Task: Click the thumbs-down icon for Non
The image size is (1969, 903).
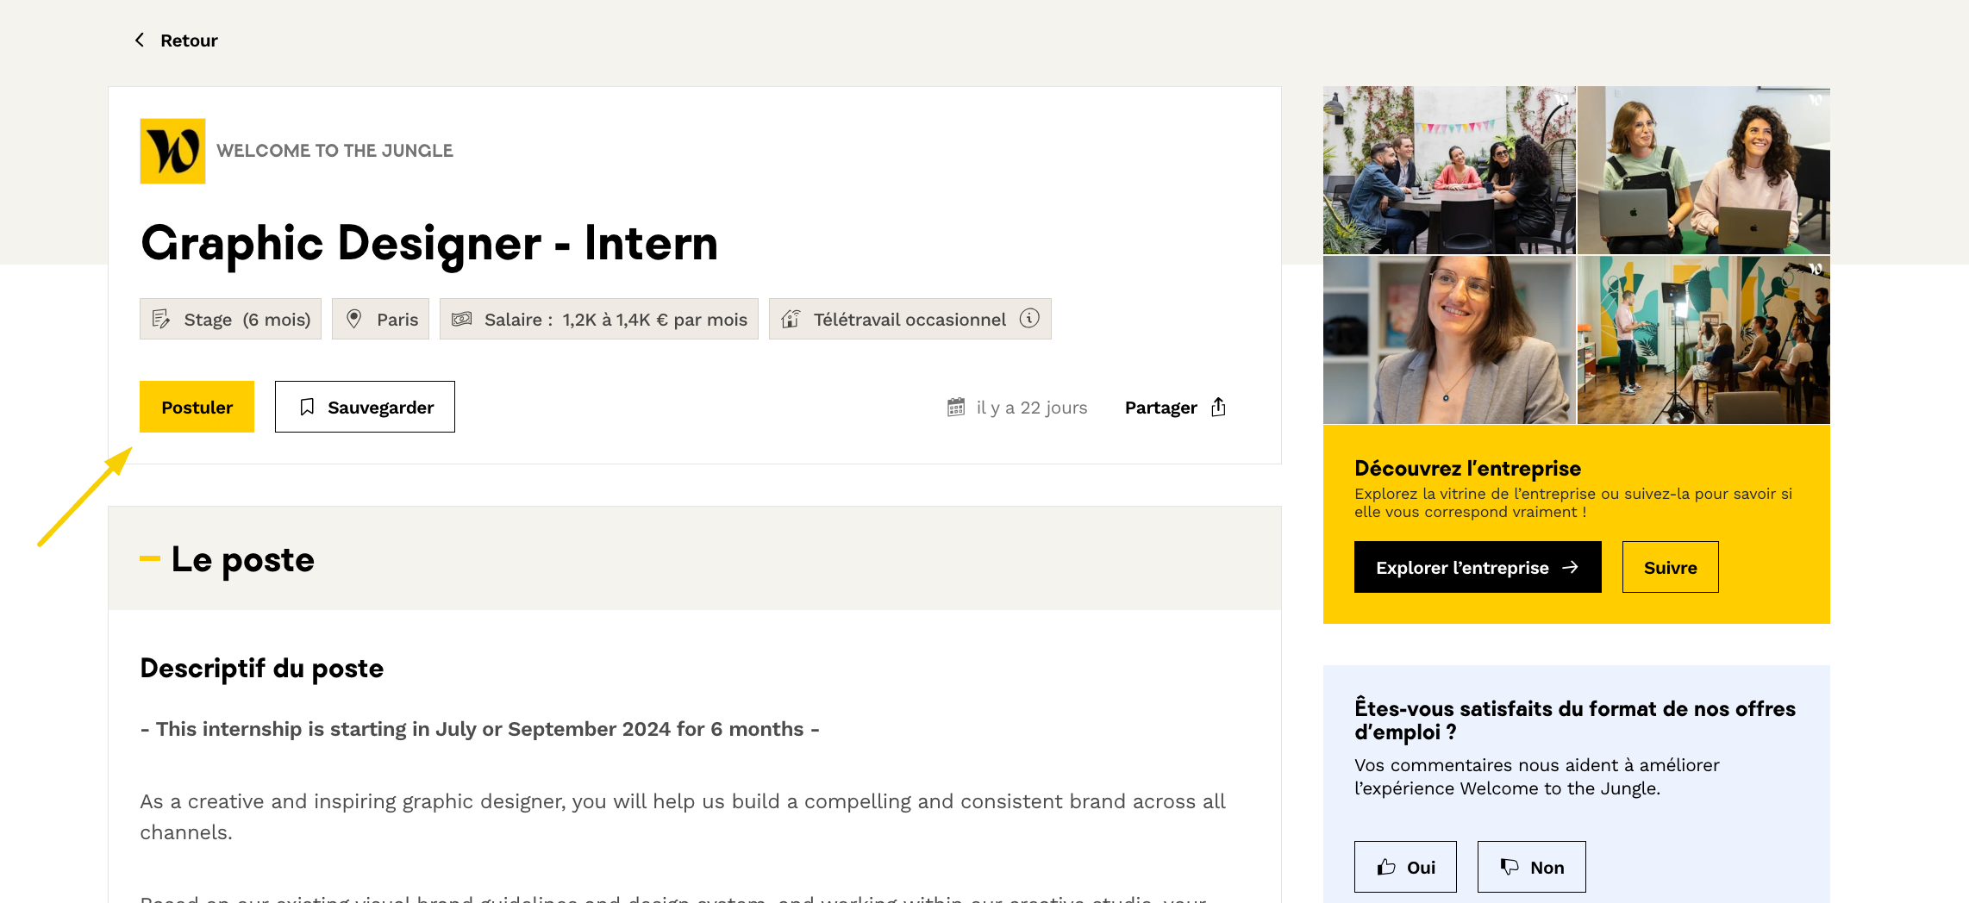Action: pos(1510,867)
